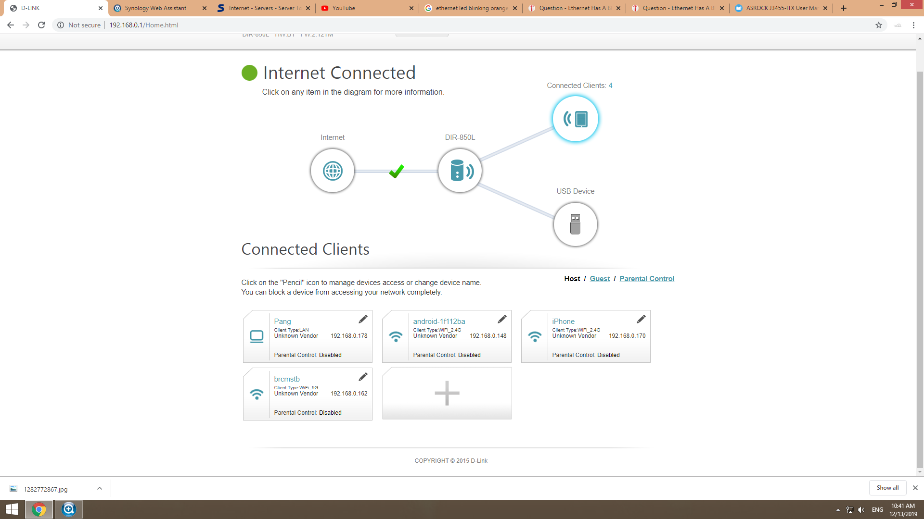This screenshot has height=519, width=924.
Task: Switch to the ASROCK J3455-ITX User Manual tab
Action: 782,8
